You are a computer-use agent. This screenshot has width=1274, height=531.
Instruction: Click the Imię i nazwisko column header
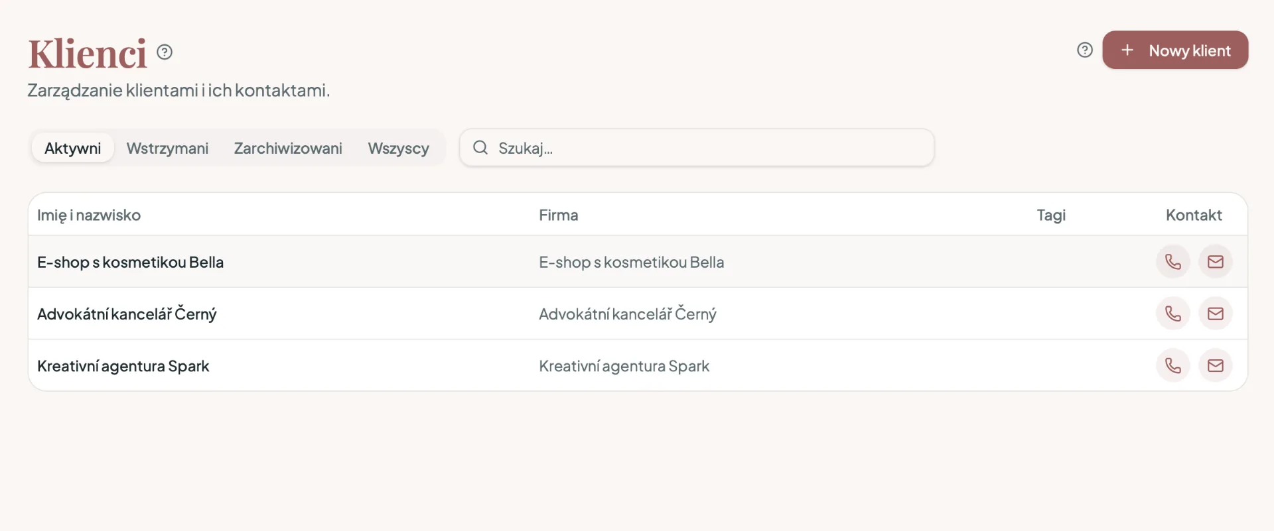point(89,215)
